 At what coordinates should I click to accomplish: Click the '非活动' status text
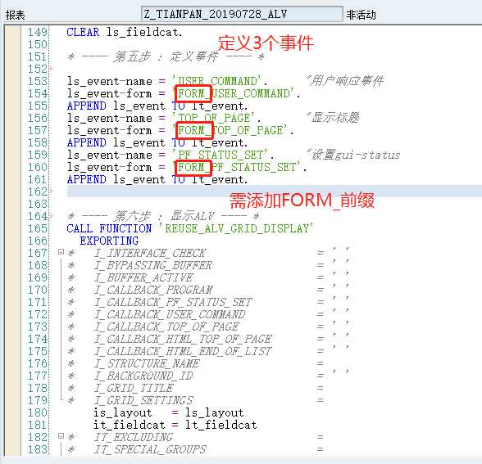coord(361,15)
